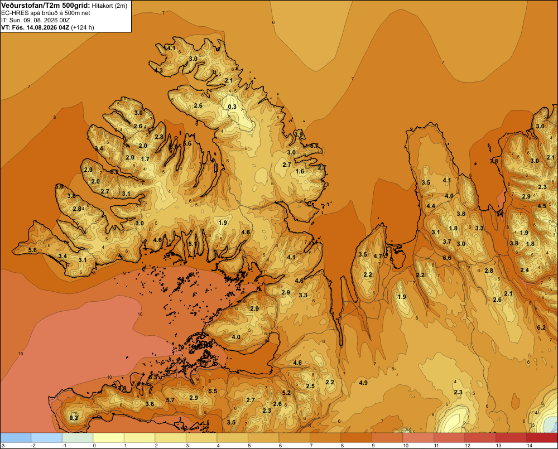The width and height of the screenshot is (558, 449).
Task: Click the 1.7 temperature value on the map
Action: pos(145,159)
